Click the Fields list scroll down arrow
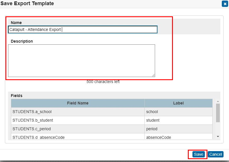Screen dimensions: 229x162 click(218, 137)
